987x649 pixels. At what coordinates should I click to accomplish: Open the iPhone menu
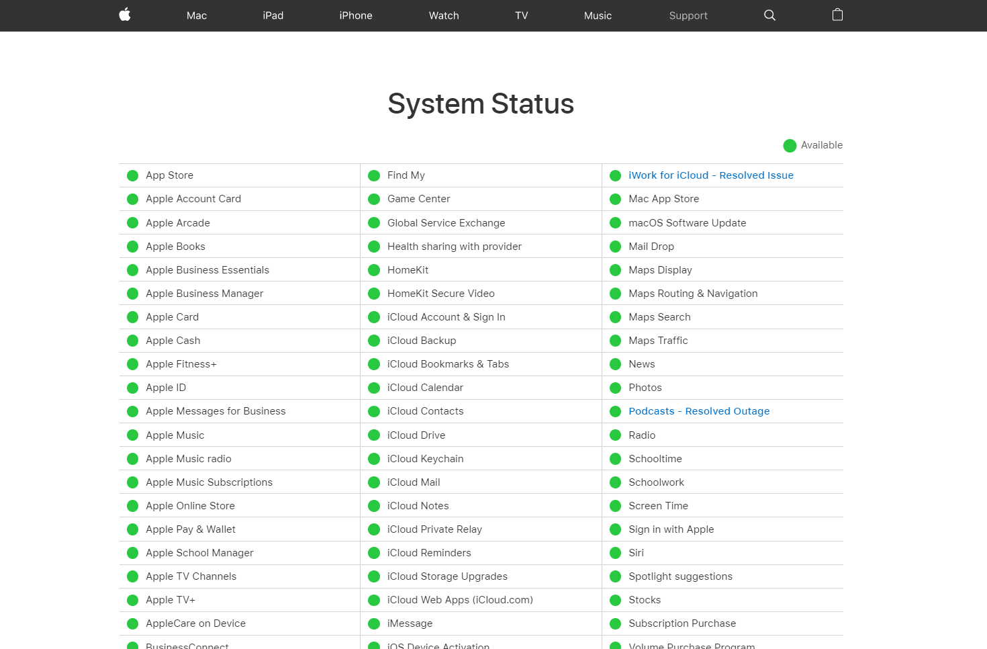(356, 15)
